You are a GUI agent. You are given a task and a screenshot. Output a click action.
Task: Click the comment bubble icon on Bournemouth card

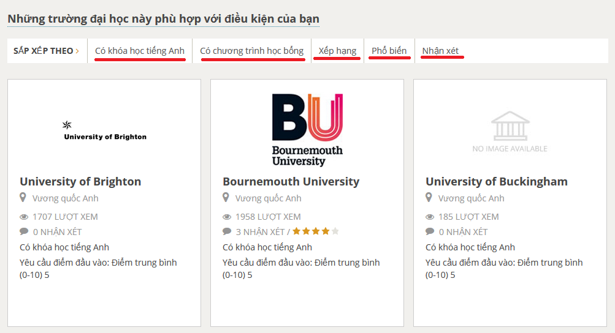click(227, 231)
